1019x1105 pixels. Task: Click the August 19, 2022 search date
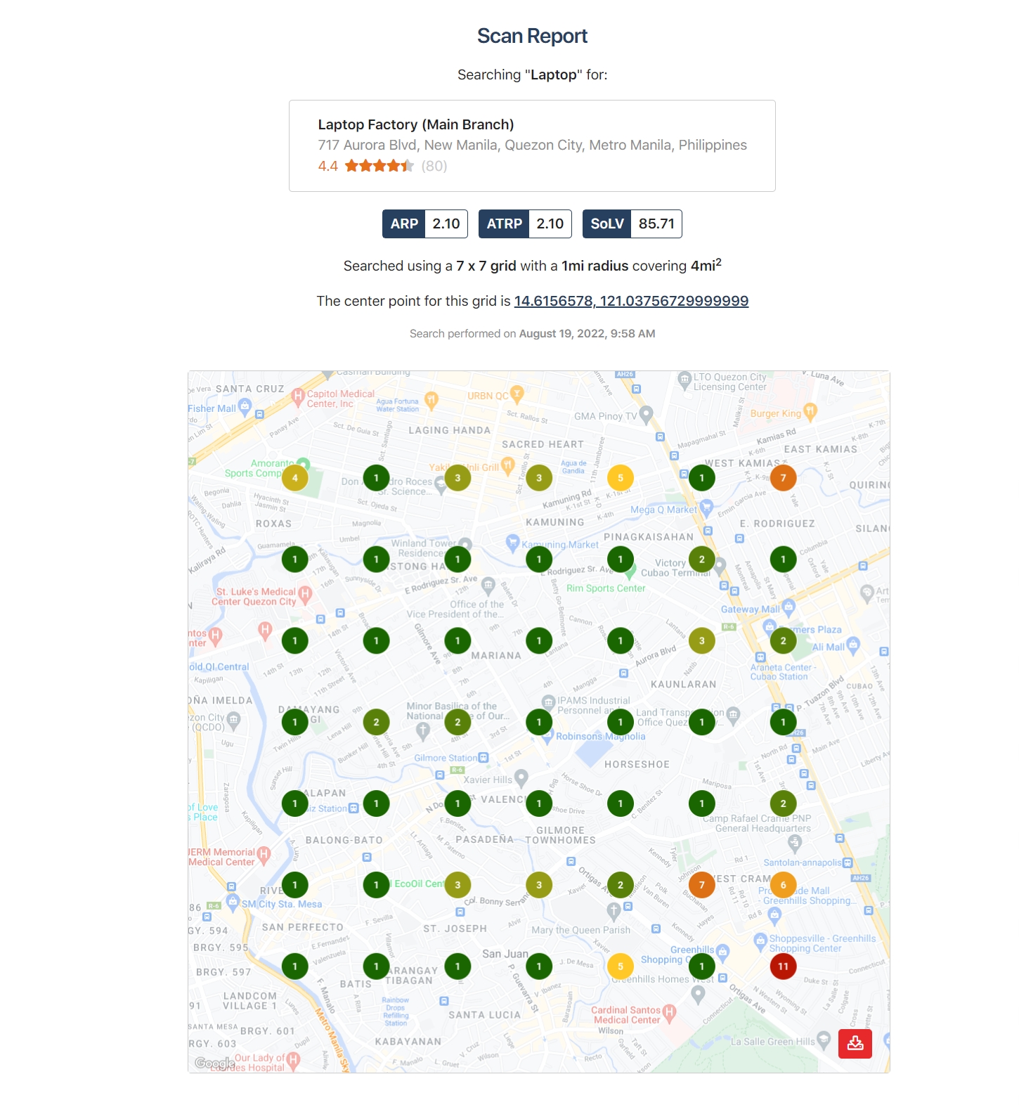pos(587,334)
